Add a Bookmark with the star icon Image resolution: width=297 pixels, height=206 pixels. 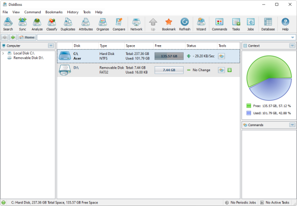click(169, 24)
